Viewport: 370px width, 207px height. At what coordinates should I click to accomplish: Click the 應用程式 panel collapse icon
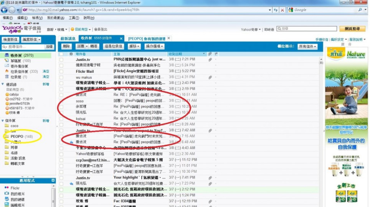53,181
